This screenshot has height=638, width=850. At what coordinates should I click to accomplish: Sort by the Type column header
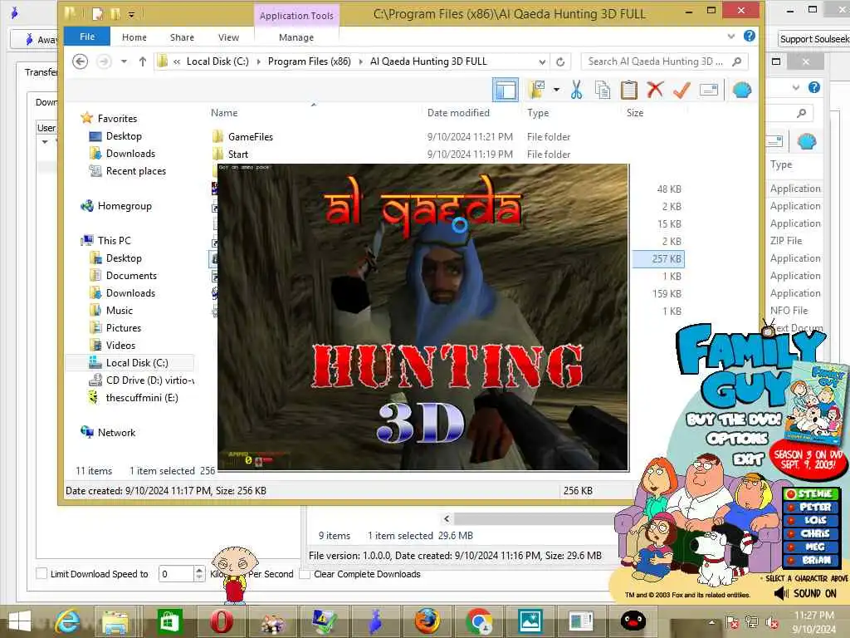tap(538, 112)
